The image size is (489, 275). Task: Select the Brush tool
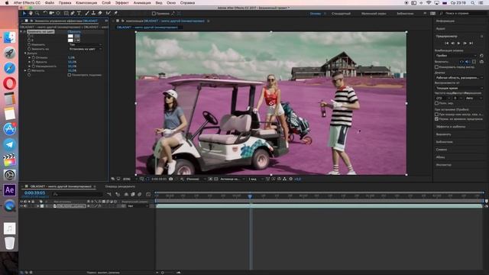(87, 13)
